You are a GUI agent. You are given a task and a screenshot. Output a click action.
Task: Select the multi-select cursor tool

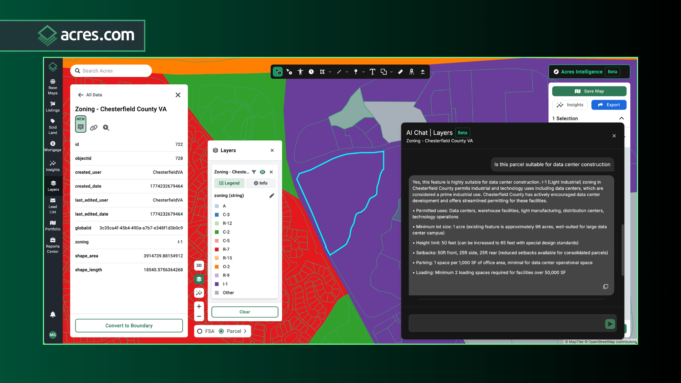pos(289,72)
